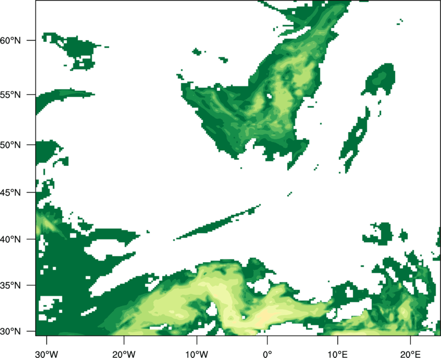Viewport: 441px width, 358px height.
Task: Click the 60°N latitude label
Action: [x=10, y=40]
